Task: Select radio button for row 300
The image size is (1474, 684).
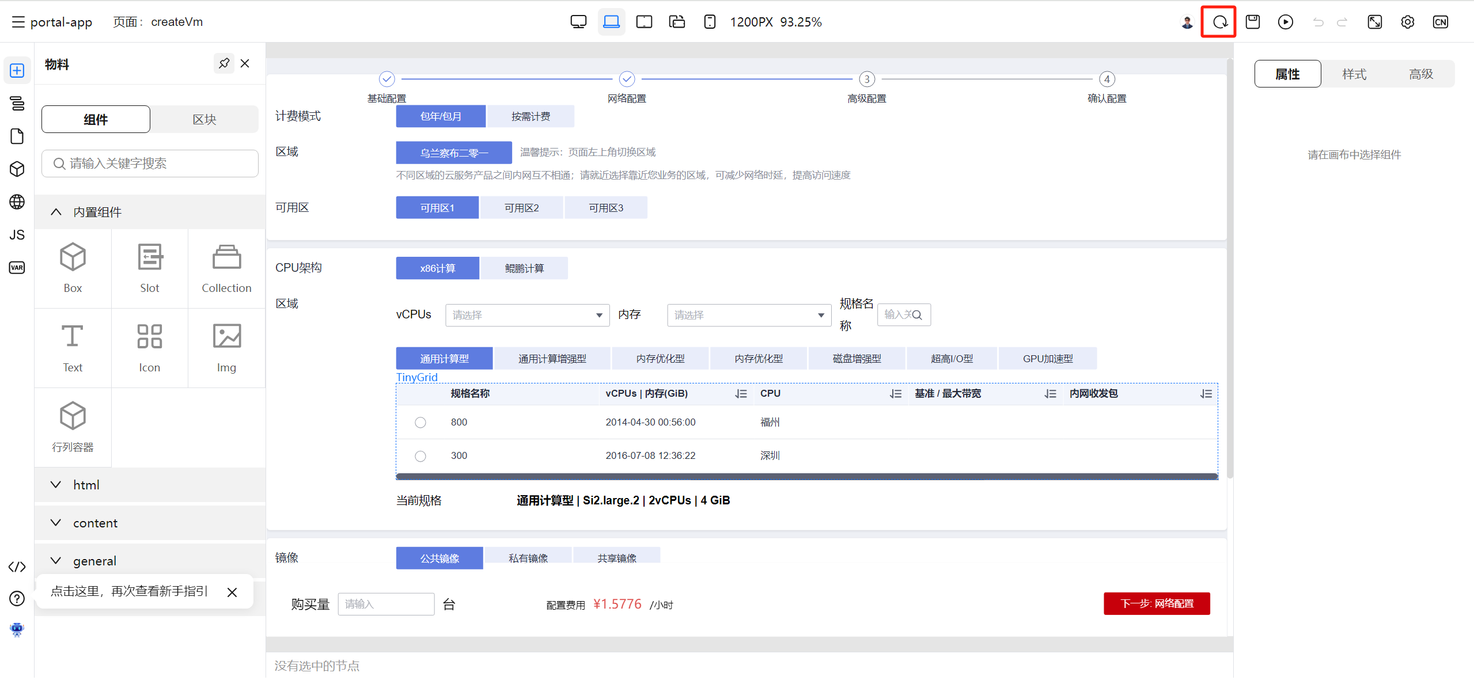Action: pos(420,455)
